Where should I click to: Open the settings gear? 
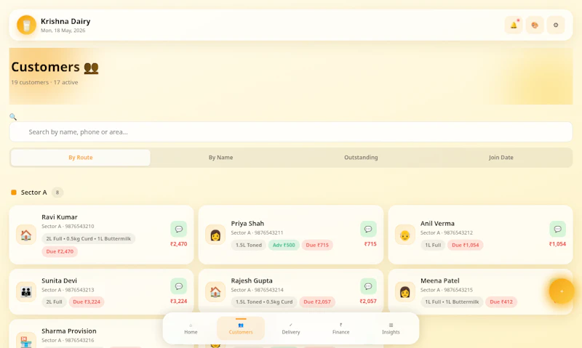click(556, 25)
